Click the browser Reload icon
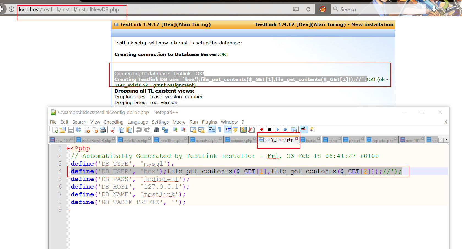 pos(308,9)
